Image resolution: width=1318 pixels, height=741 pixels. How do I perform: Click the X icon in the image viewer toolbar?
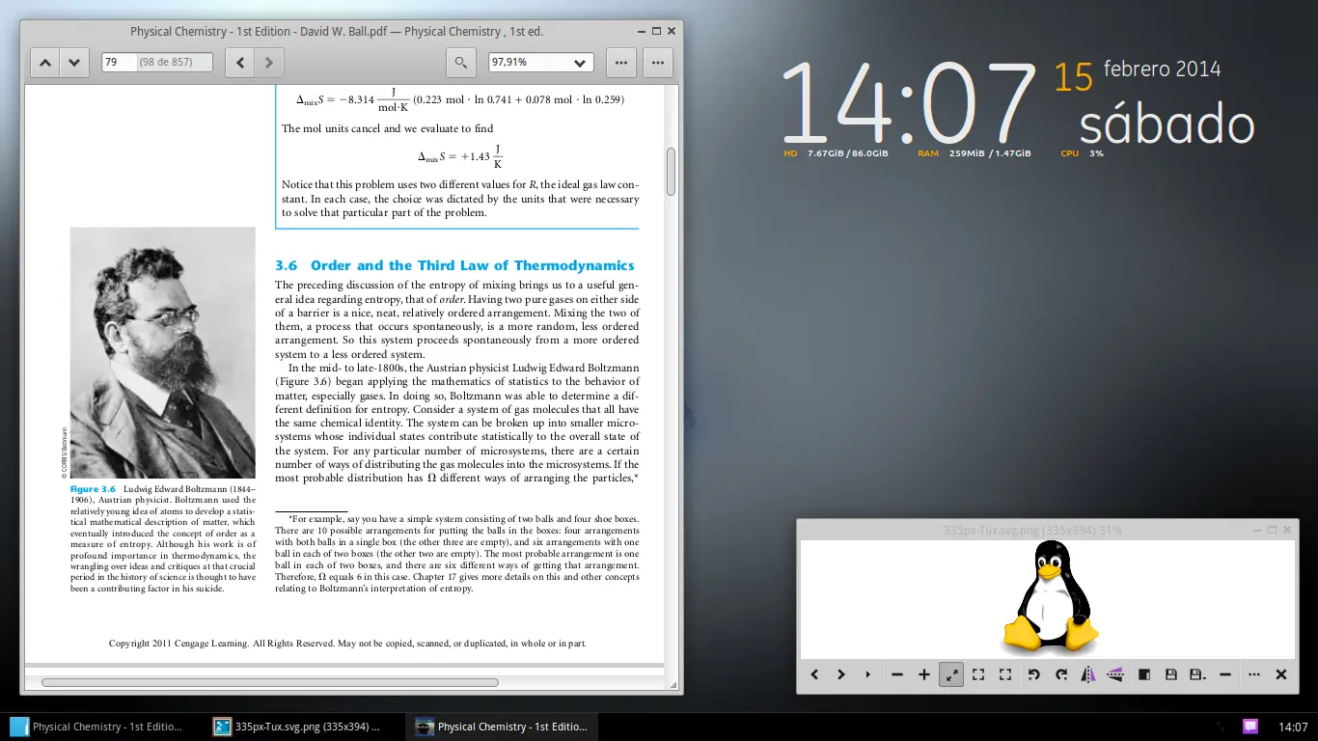point(1281,674)
